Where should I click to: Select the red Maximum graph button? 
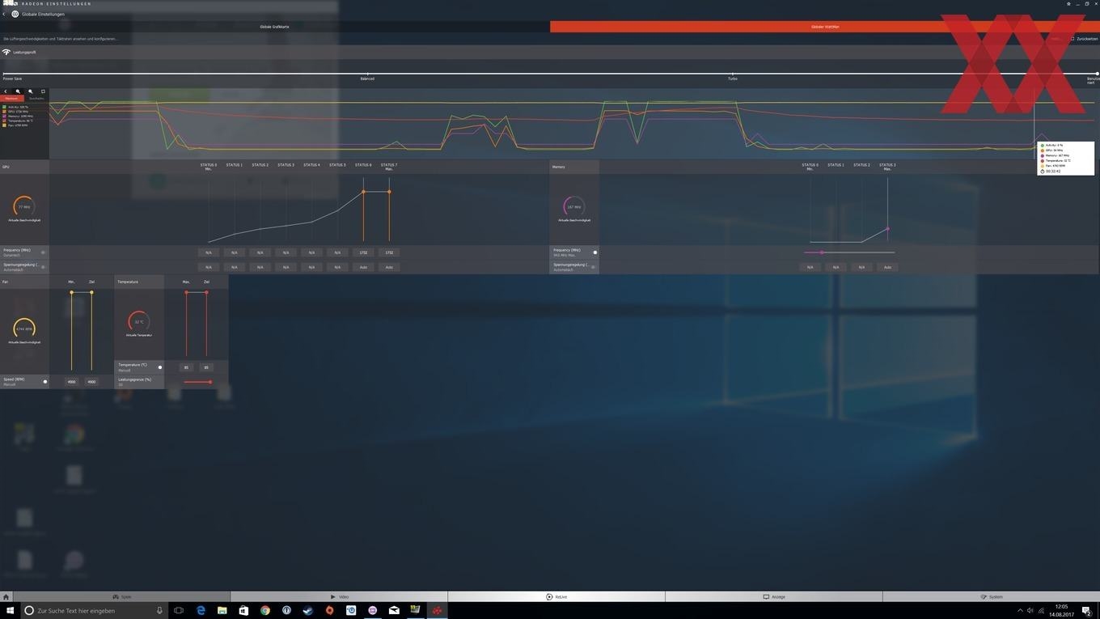(x=12, y=99)
